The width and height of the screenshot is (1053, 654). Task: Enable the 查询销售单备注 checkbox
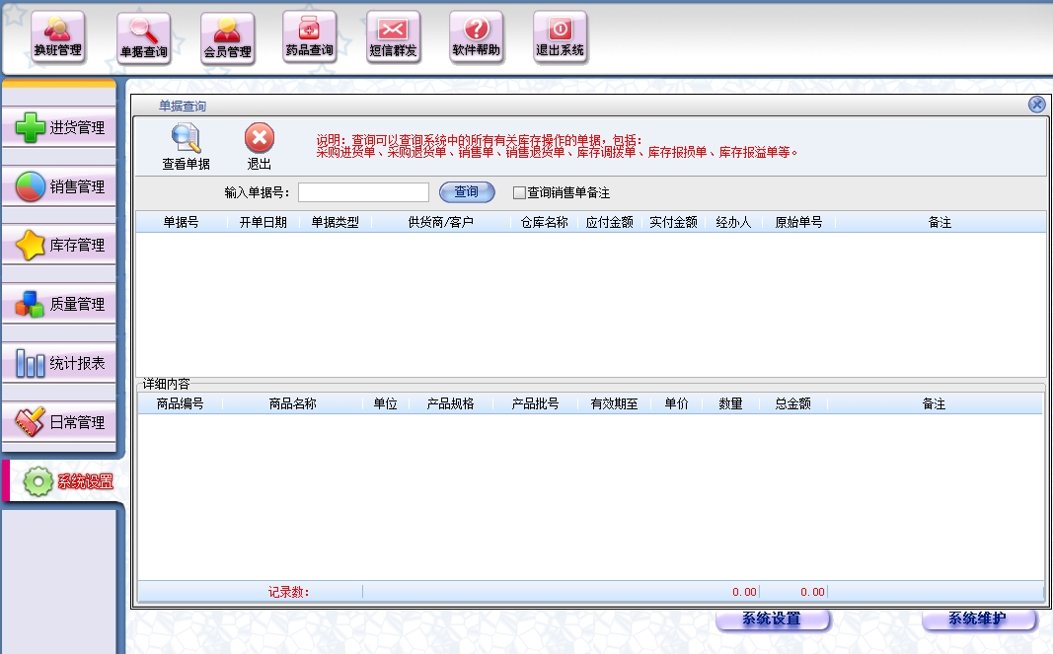coord(519,193)
